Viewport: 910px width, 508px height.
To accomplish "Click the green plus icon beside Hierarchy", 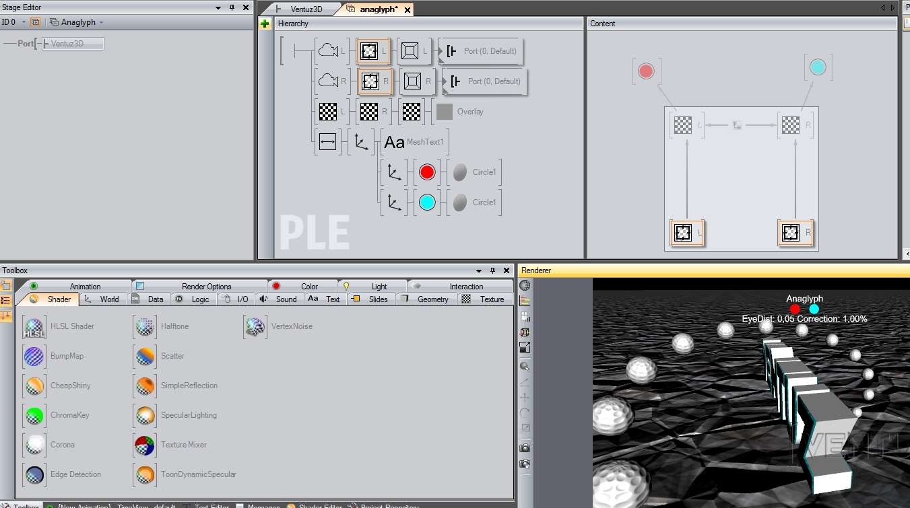I will coord(265,24).
